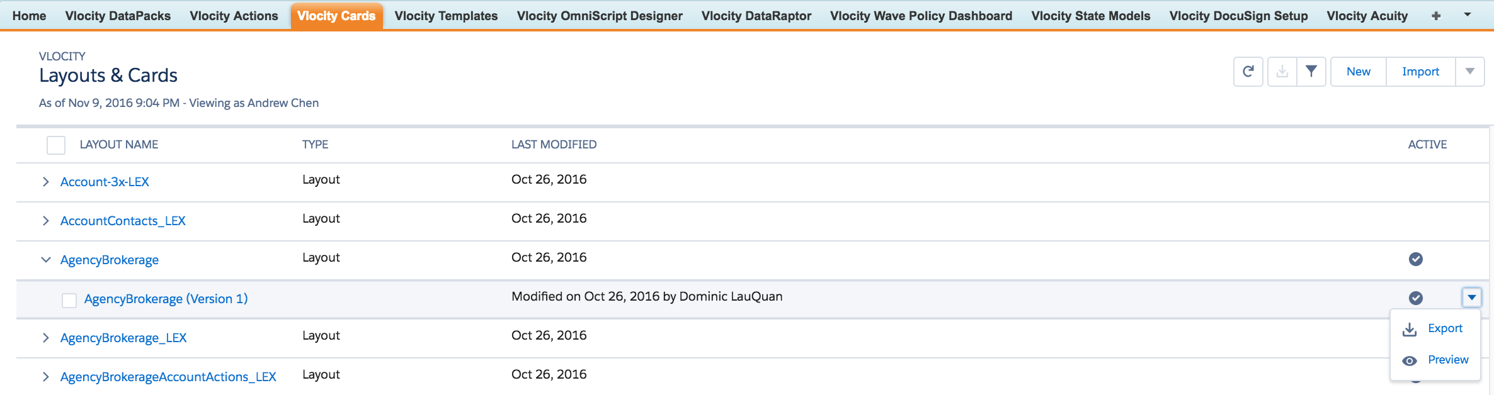Open the Vlocity Actions tab
Screen dimensions: 1494x395
tap(234, 16)
